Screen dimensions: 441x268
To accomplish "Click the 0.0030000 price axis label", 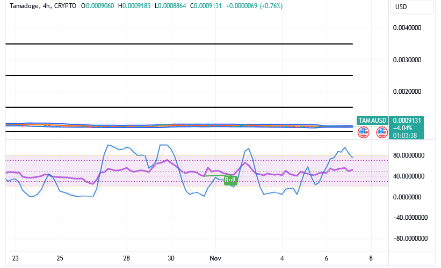I will coord(407,60).
